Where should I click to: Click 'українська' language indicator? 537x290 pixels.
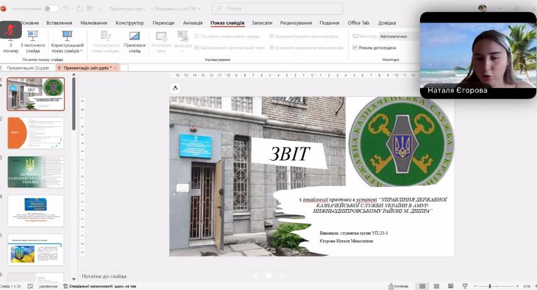[x=48, y=286]
